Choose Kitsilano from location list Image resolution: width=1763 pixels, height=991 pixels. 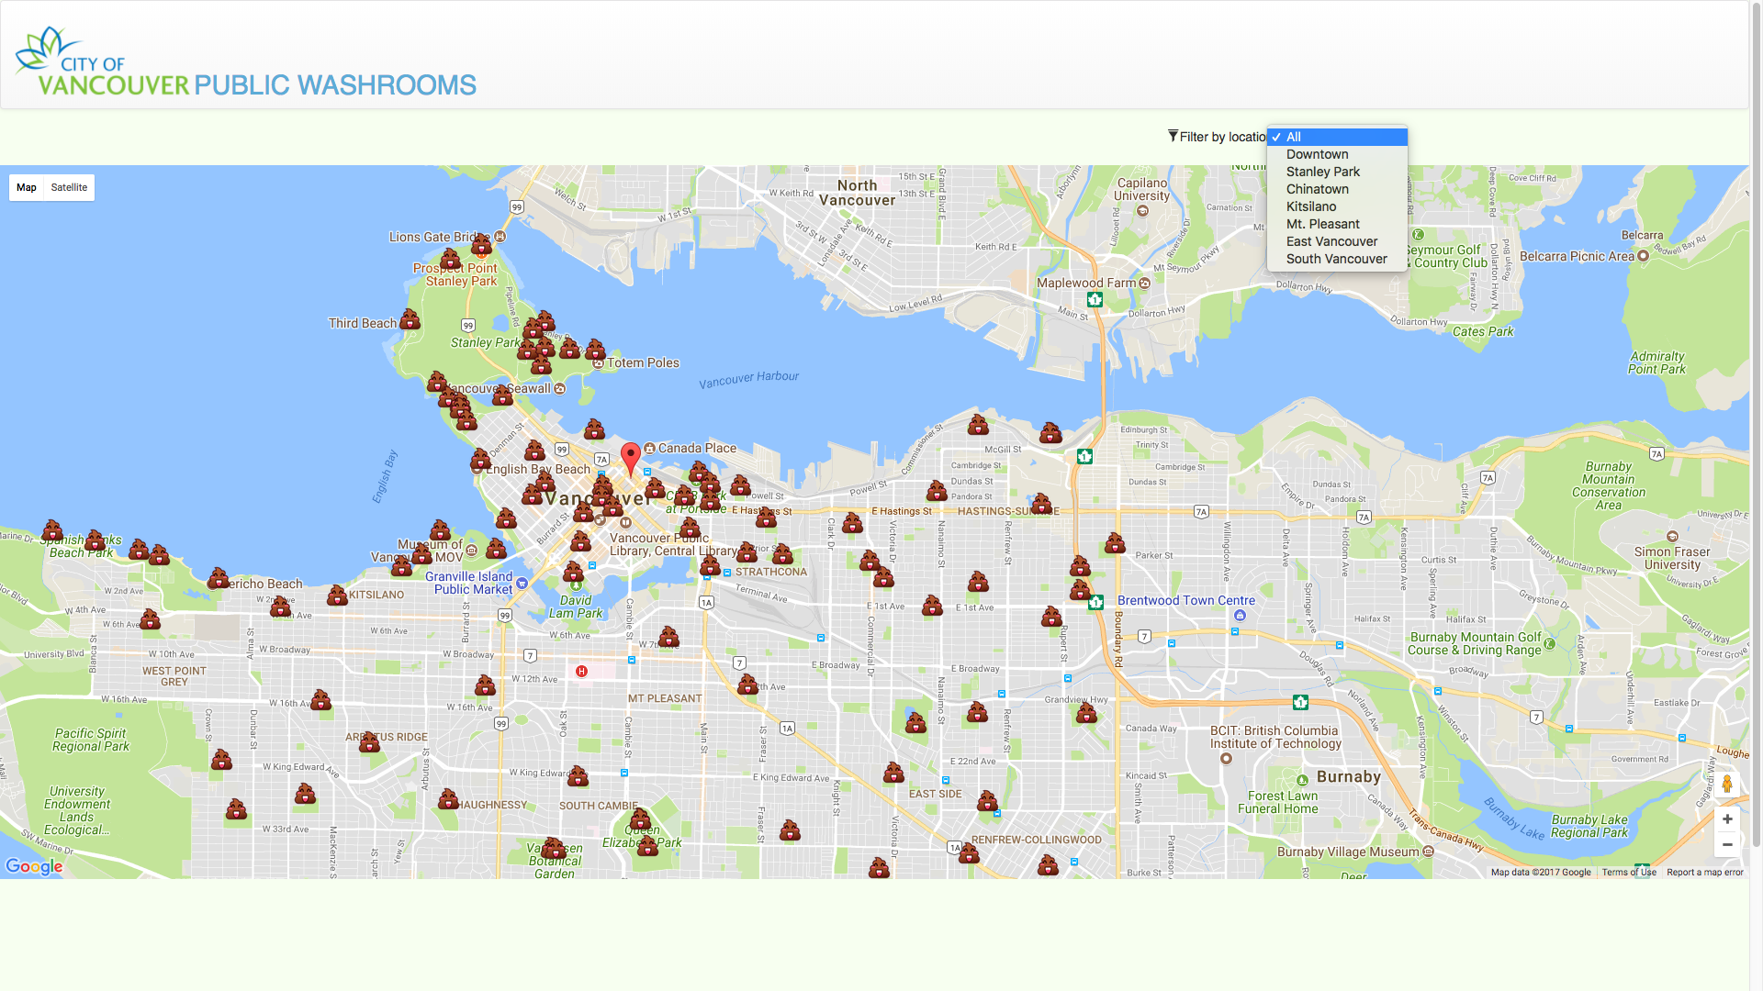pos(1310,206)
